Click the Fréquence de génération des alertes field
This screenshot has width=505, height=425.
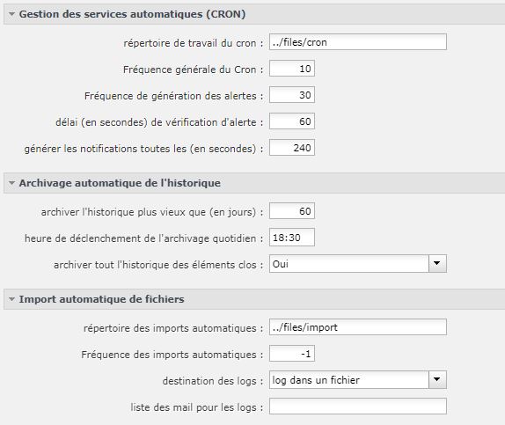point(292,95)
